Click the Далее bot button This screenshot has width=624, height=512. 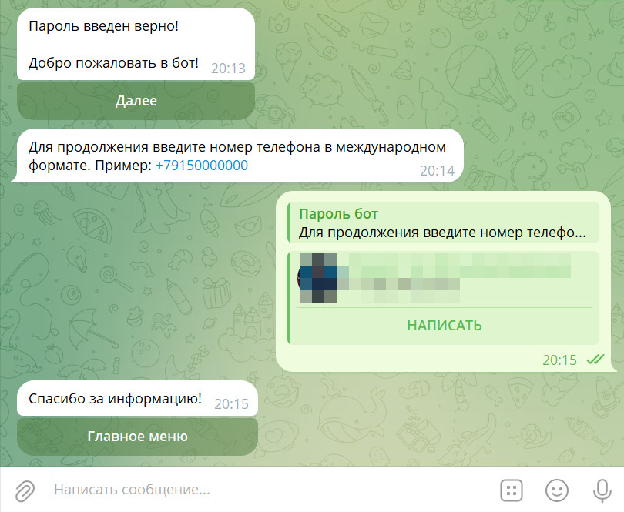136,101
